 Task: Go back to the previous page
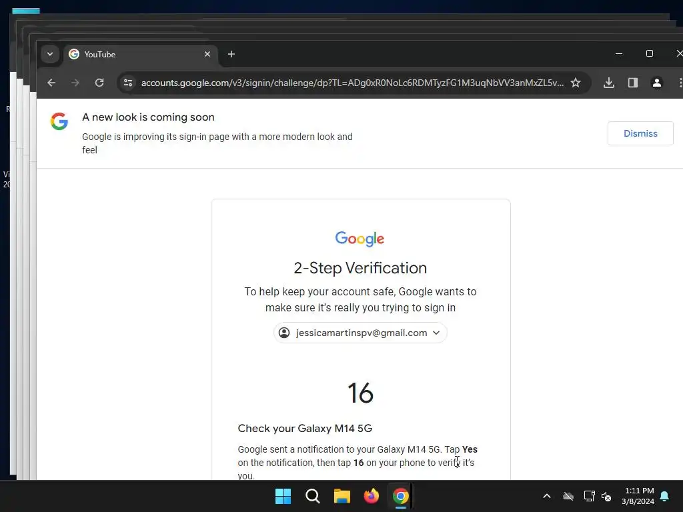[x=51, y=83]
